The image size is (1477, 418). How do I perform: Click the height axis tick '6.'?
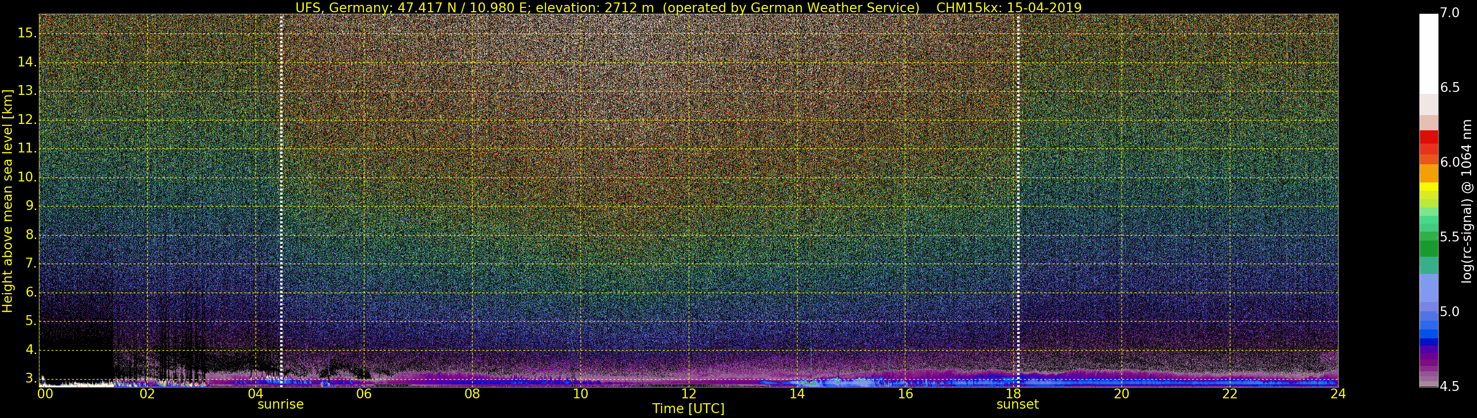click(31, 293)
